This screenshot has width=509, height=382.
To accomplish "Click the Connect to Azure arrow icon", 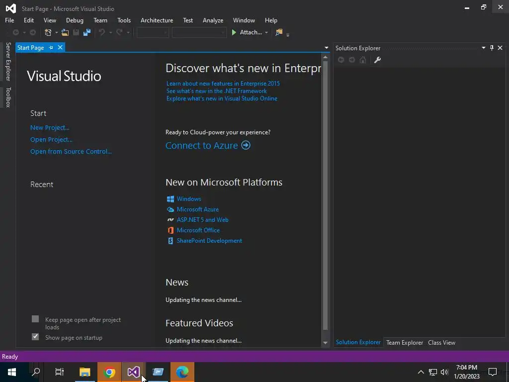I will point(246,145).
